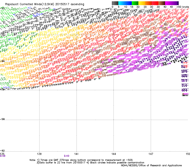
Task: Click the '>50 knots' legend label
Action: pyautogui.click(x=183, y=7)
